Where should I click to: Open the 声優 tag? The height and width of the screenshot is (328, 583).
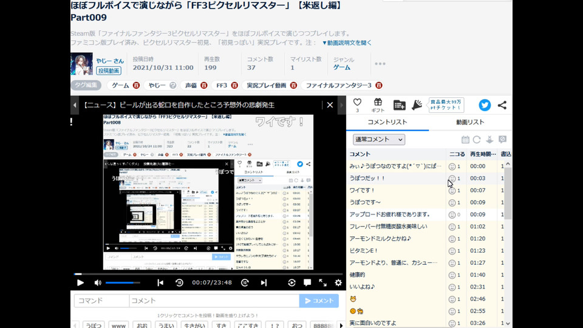tap(191, 85)
